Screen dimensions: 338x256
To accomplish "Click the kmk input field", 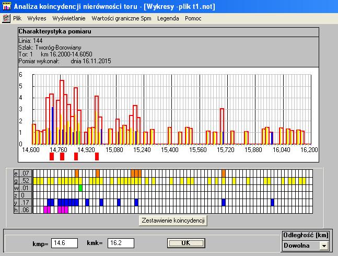I will click(x=121, y=243).
